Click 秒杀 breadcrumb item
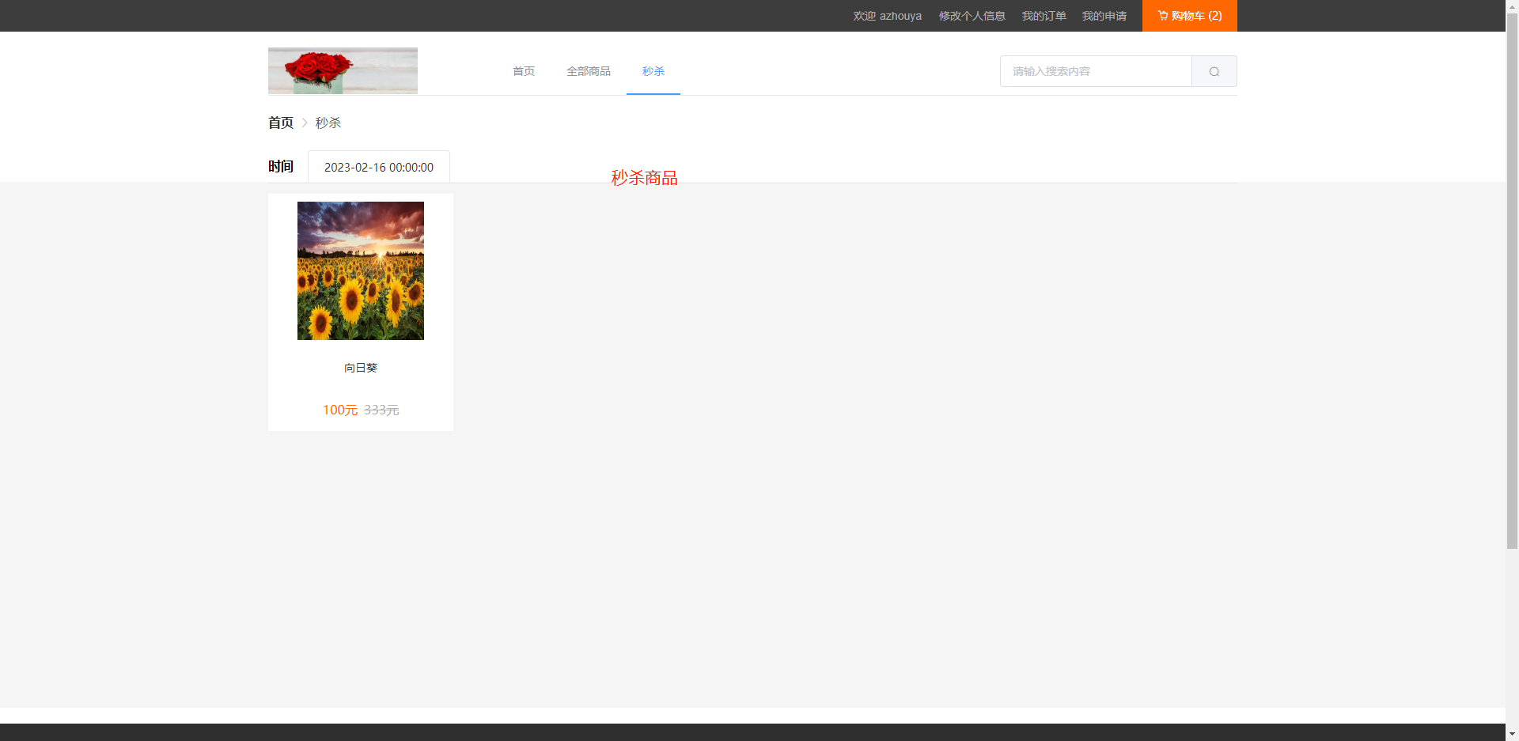 327,123
